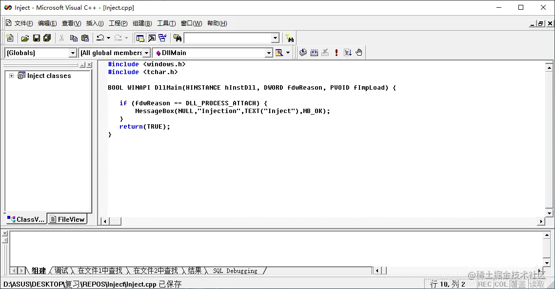555x289 pixels.
Task: Open the DllMain members dropdown
Action: tap(269, 53)
